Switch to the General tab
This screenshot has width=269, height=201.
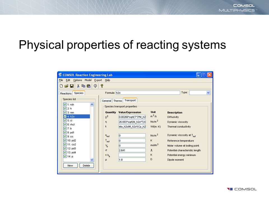(x=106, y=101)
